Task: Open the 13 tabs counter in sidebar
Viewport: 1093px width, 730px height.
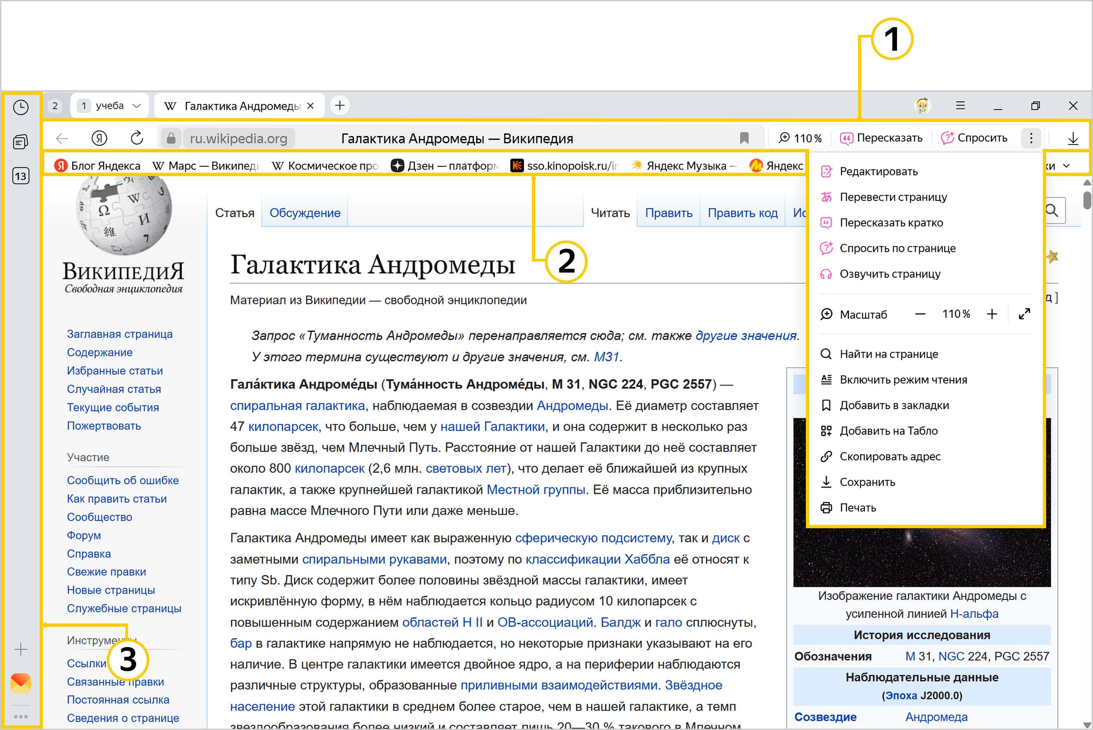Action: [20, 176]
